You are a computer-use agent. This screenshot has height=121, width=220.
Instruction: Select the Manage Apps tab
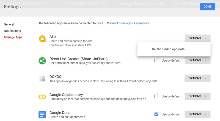[x=13, y=37]
